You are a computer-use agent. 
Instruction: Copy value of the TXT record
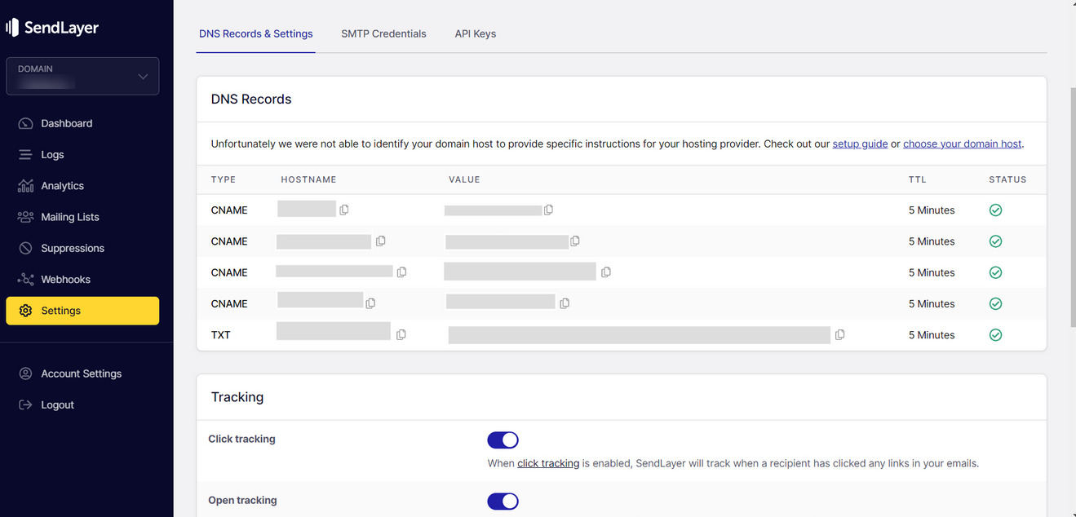[x=840, y=335]
